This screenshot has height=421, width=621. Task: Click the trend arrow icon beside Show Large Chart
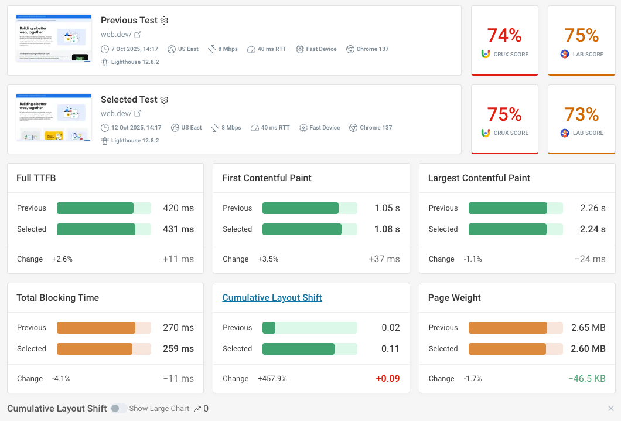[197, 409]
